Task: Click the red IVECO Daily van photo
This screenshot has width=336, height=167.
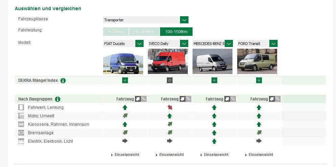Action: [168, 61]
